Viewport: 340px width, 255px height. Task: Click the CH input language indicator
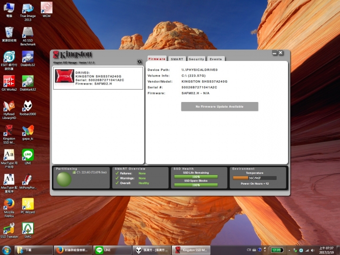click(249, 250)
